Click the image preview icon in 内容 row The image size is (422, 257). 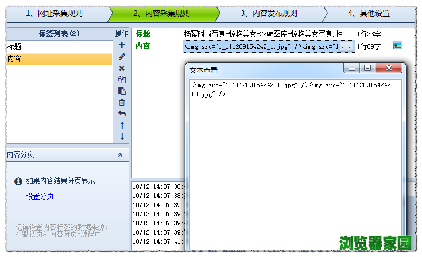pyautogui.click(x=397, y=45)
